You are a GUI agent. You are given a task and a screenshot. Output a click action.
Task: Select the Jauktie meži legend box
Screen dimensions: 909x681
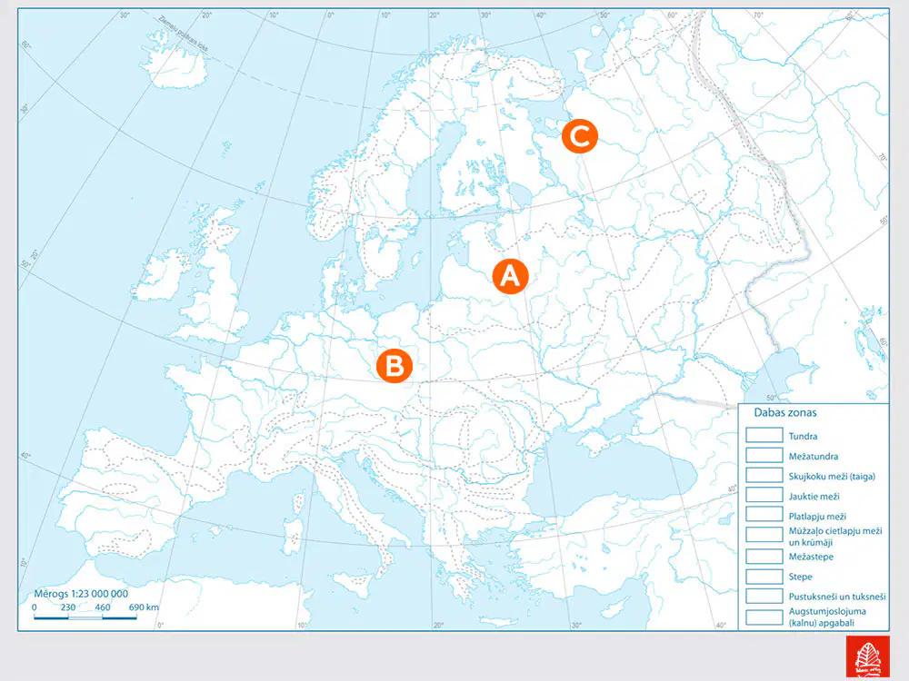tap(764, 495)
